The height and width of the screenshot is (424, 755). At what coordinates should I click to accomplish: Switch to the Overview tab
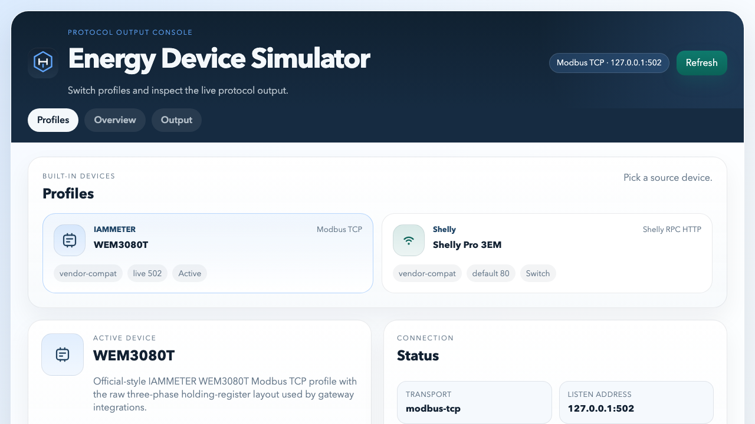[x=114, y=120]
